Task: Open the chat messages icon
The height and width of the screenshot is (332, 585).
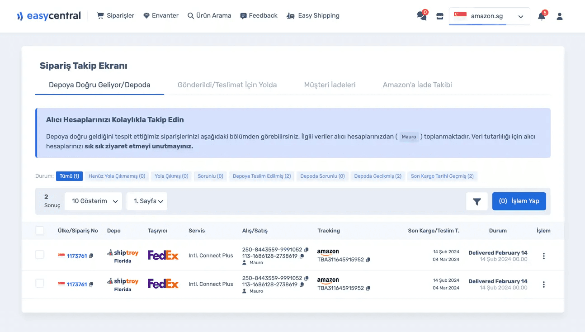Action: click(x=422, y=16)
